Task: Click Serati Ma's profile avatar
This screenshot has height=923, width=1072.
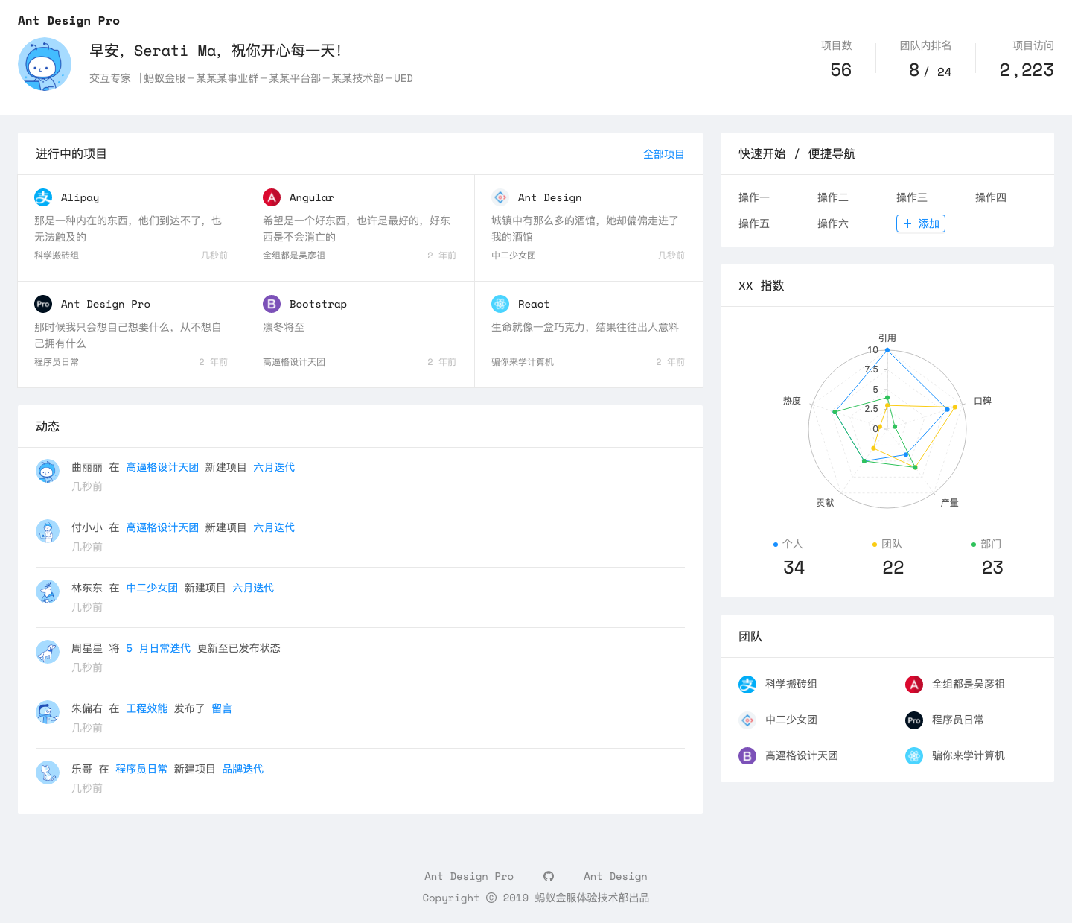Action: pos(45,64)
